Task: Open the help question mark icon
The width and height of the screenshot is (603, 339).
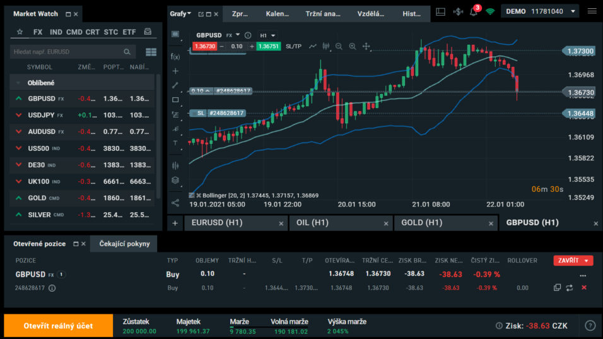Action: tap(590, 326)
